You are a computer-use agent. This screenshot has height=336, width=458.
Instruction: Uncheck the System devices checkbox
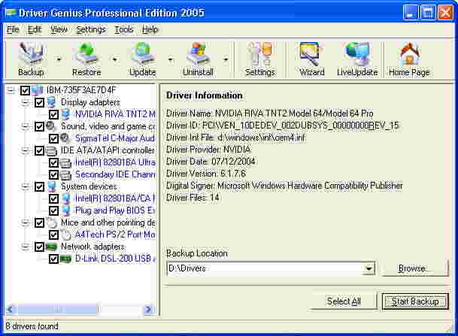click(x=39, y=186)
